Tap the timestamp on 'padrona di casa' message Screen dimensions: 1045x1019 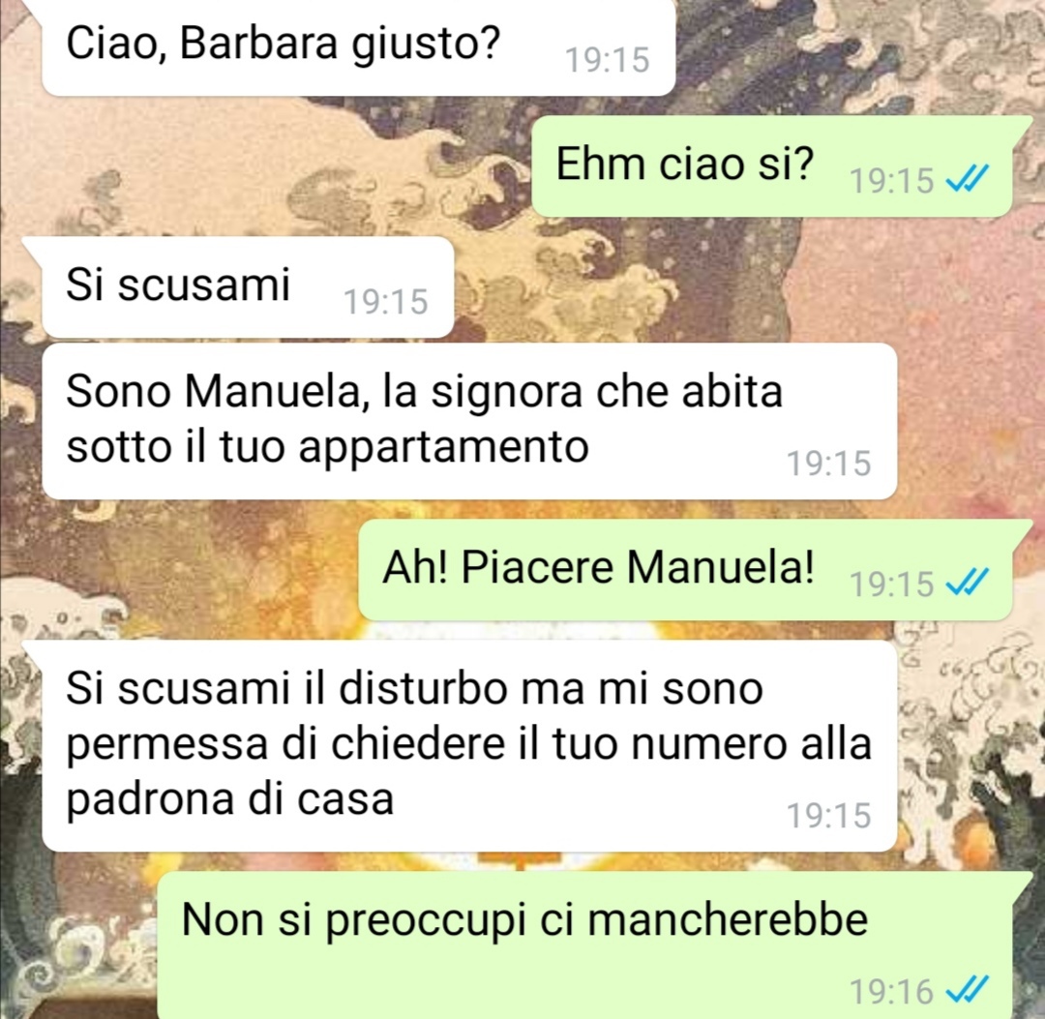point(828,815)
